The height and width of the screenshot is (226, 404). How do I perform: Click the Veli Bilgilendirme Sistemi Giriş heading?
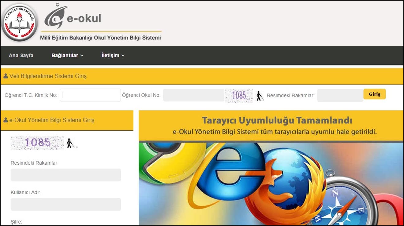point(48,76)
